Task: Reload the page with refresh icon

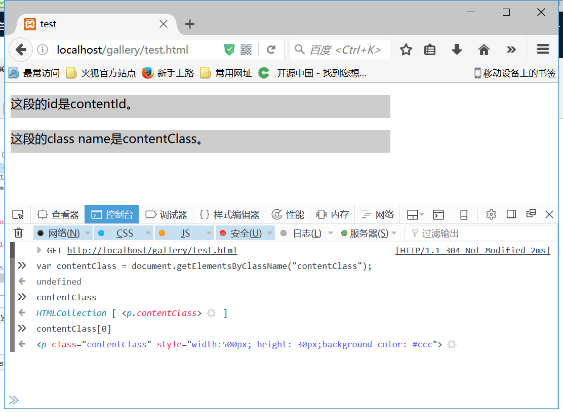Action: coord(271,50)
